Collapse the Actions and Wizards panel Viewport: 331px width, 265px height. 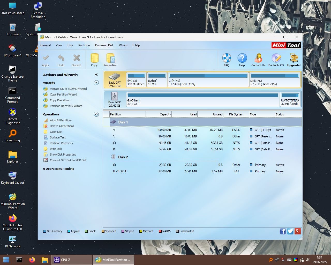[96, 75]
